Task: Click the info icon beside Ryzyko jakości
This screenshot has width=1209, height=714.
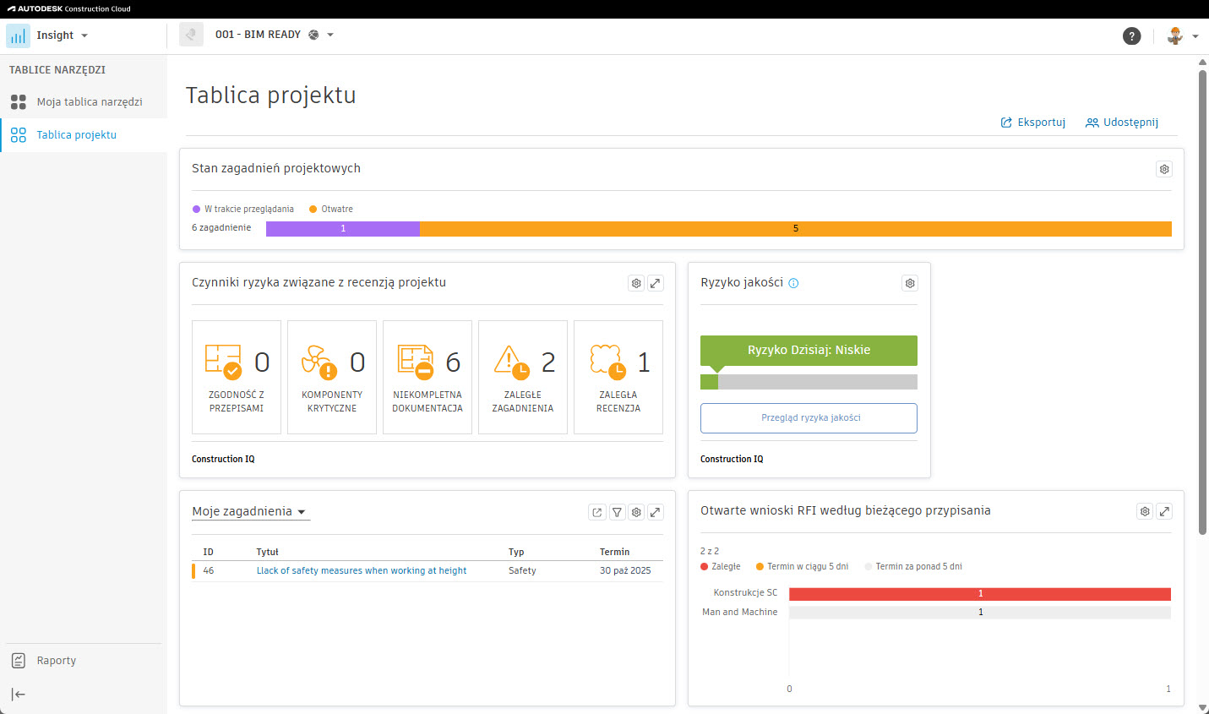Action: click(x=793, y=284)
